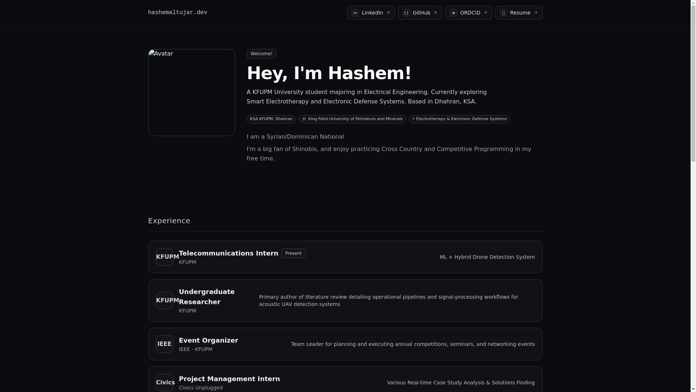Click the KSA KFUPM, Dhahran tag
The image size is (696, 392).
(271, 119)
